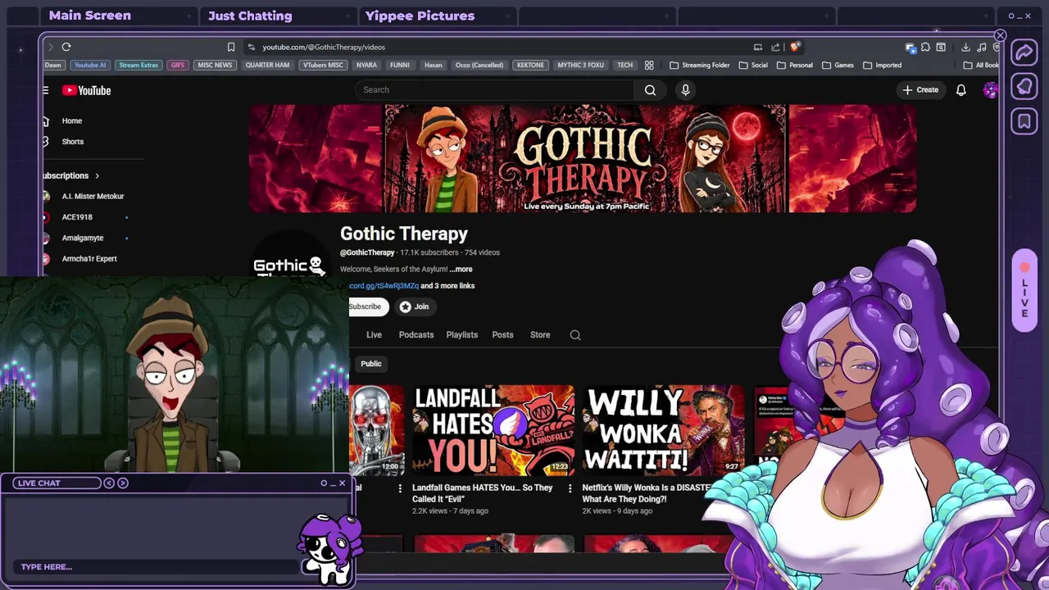Open the browser extensions puzzle icon
This screenshot has height=590, width=1049.
tap(925, 47)
